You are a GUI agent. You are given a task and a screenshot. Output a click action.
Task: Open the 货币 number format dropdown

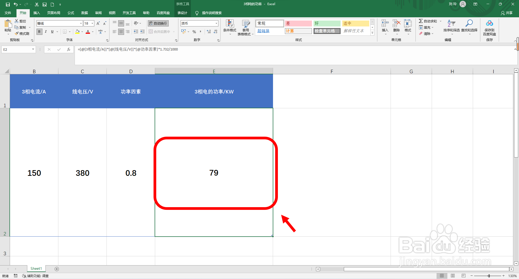[x=216, y=23]
